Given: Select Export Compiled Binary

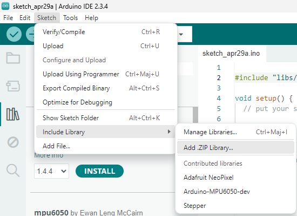Looking at the screenshot, I should [106, 88].
